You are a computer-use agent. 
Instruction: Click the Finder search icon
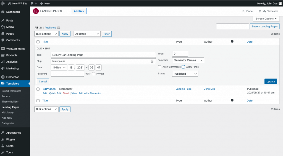pos(243,11)
